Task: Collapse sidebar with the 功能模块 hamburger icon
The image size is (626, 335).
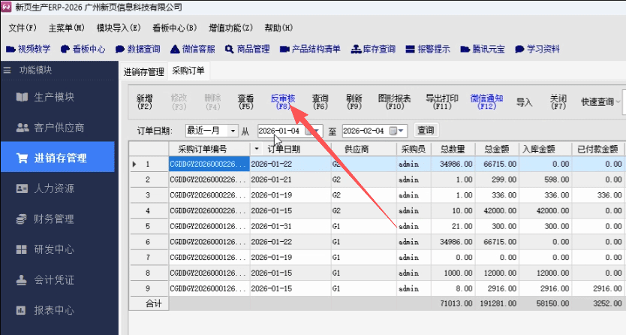Action: click(8, 70)
